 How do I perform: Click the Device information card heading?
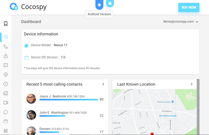41,34
